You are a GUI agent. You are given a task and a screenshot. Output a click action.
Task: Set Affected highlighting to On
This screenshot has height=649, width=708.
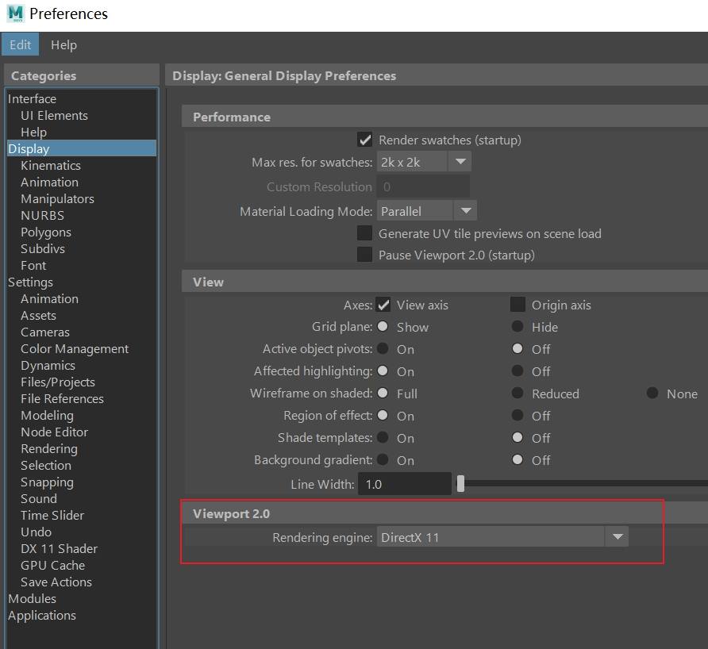[x=383, y=371]
